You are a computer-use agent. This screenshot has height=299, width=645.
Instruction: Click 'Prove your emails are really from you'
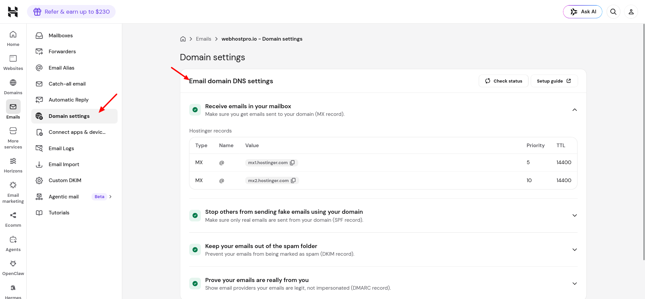coord(257,280)
